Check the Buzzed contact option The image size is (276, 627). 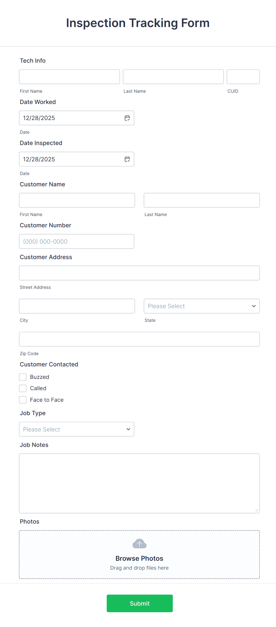coord(23,376)
